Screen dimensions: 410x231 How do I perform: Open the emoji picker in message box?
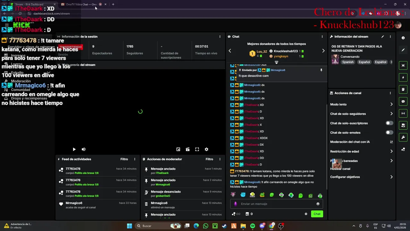318,204
